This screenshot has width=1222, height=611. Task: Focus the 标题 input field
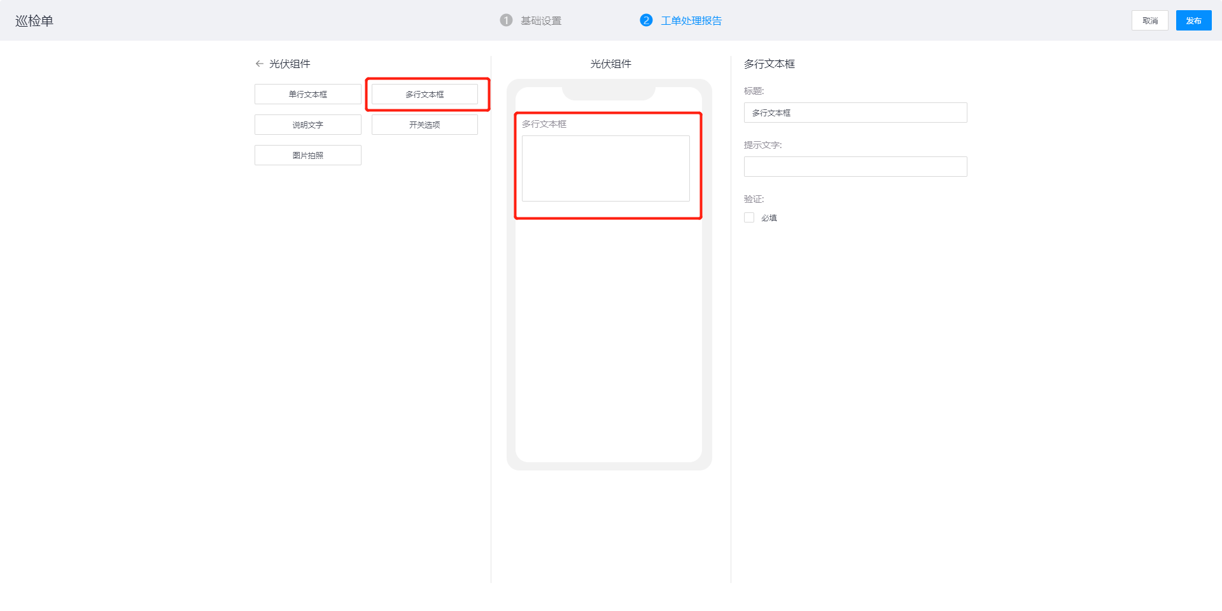click(855, 113)
